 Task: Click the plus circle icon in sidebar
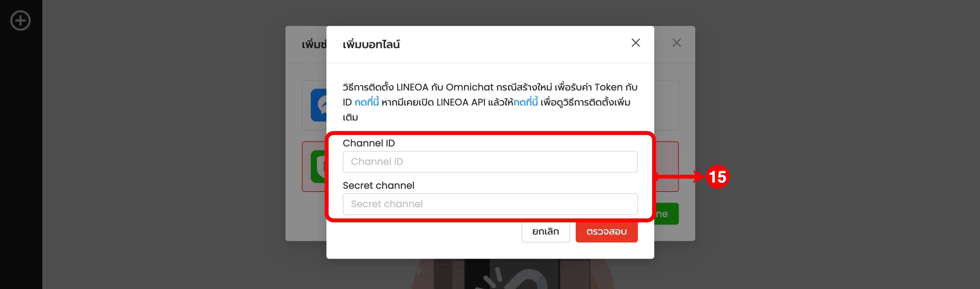[x=20, y=20]
